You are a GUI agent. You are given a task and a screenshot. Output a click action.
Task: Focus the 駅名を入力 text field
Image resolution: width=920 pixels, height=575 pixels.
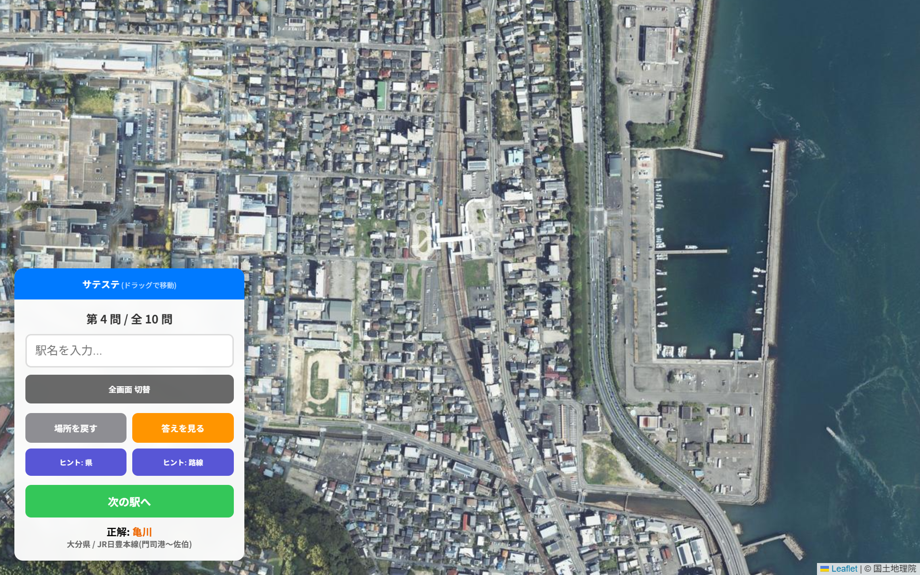click(x=129, y=351)
